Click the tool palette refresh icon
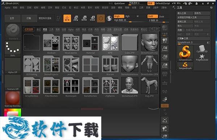217x140 pixels. pos(211,8)
